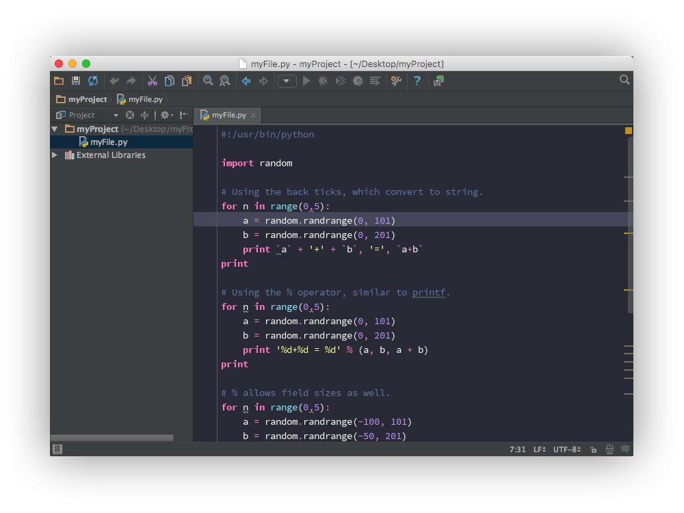Synchronize files with the blue refresh icon
The width and height of the screenshot is (684, 513).
pos(93,81)
